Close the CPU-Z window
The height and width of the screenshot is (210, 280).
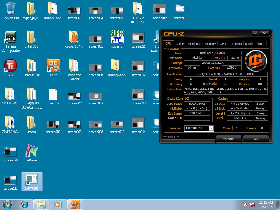(x=264, y=33)
